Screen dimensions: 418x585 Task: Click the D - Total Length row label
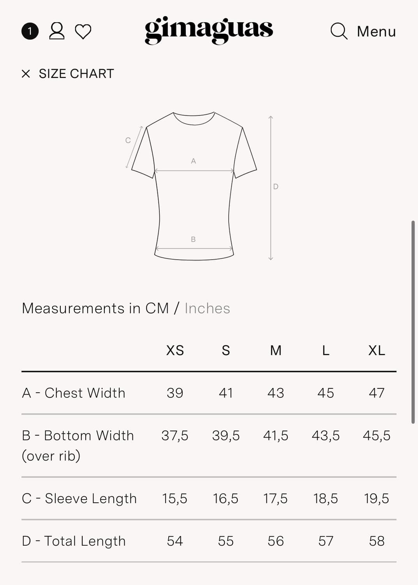click(74, 541)
